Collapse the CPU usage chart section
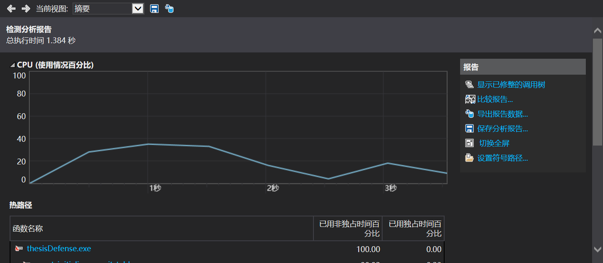This screenshot has height=263, width=603. 13,65
